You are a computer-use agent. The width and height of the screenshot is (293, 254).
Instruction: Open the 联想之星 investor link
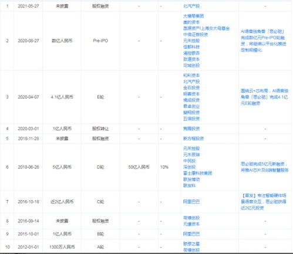coord(191,244)
